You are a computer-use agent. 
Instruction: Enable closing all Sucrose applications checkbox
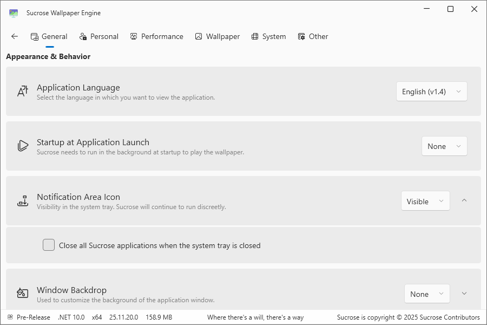(x=49, y=245)
